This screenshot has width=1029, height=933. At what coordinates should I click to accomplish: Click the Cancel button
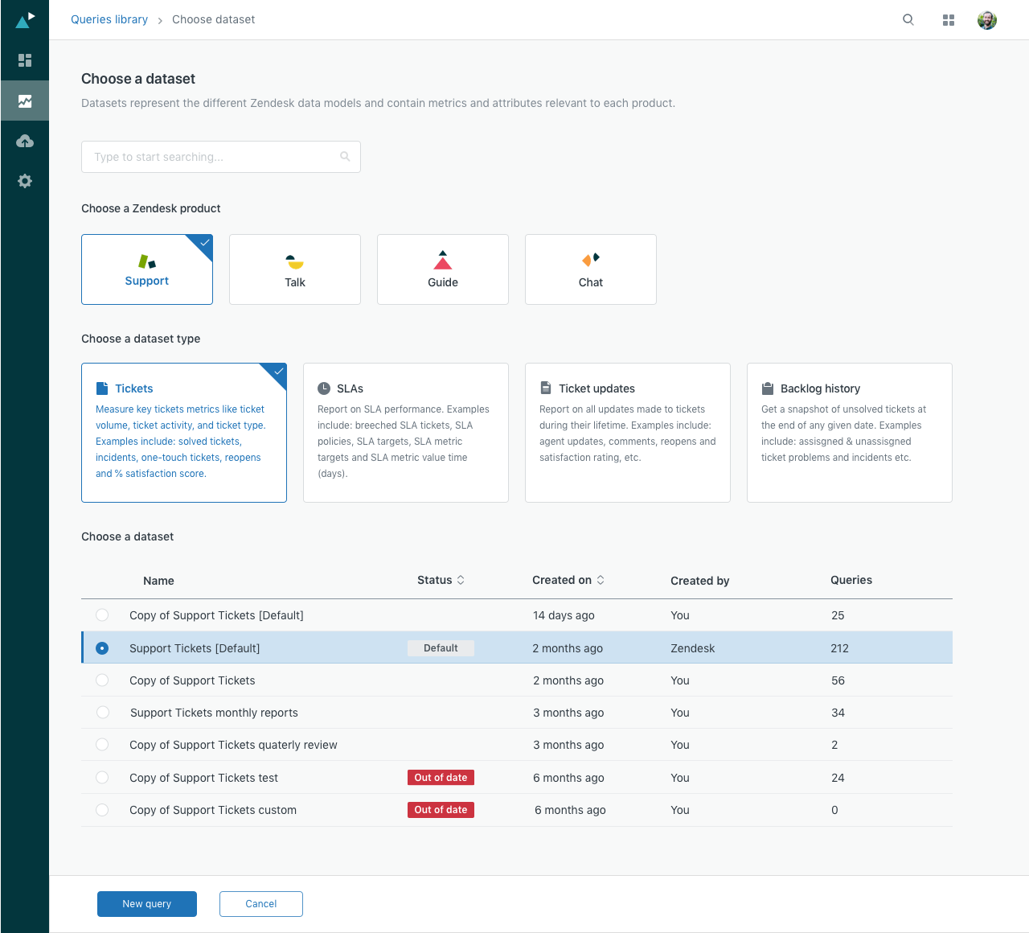[x=261, y=904]
